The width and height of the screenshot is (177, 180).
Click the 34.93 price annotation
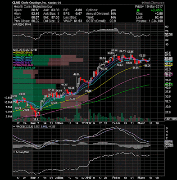coord(22,94)
